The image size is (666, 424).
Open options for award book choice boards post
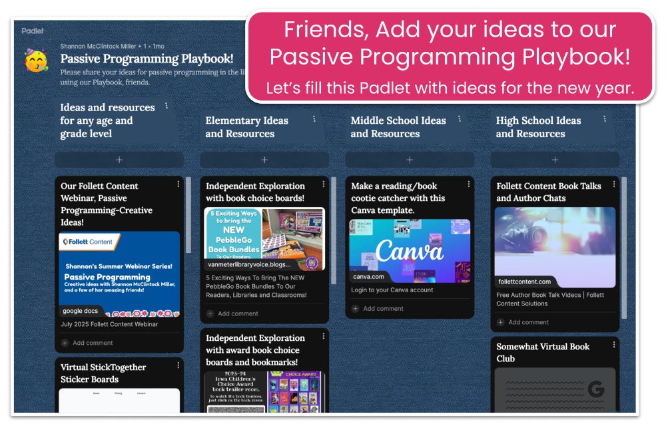pyautogui.click(x=324, y=336)
